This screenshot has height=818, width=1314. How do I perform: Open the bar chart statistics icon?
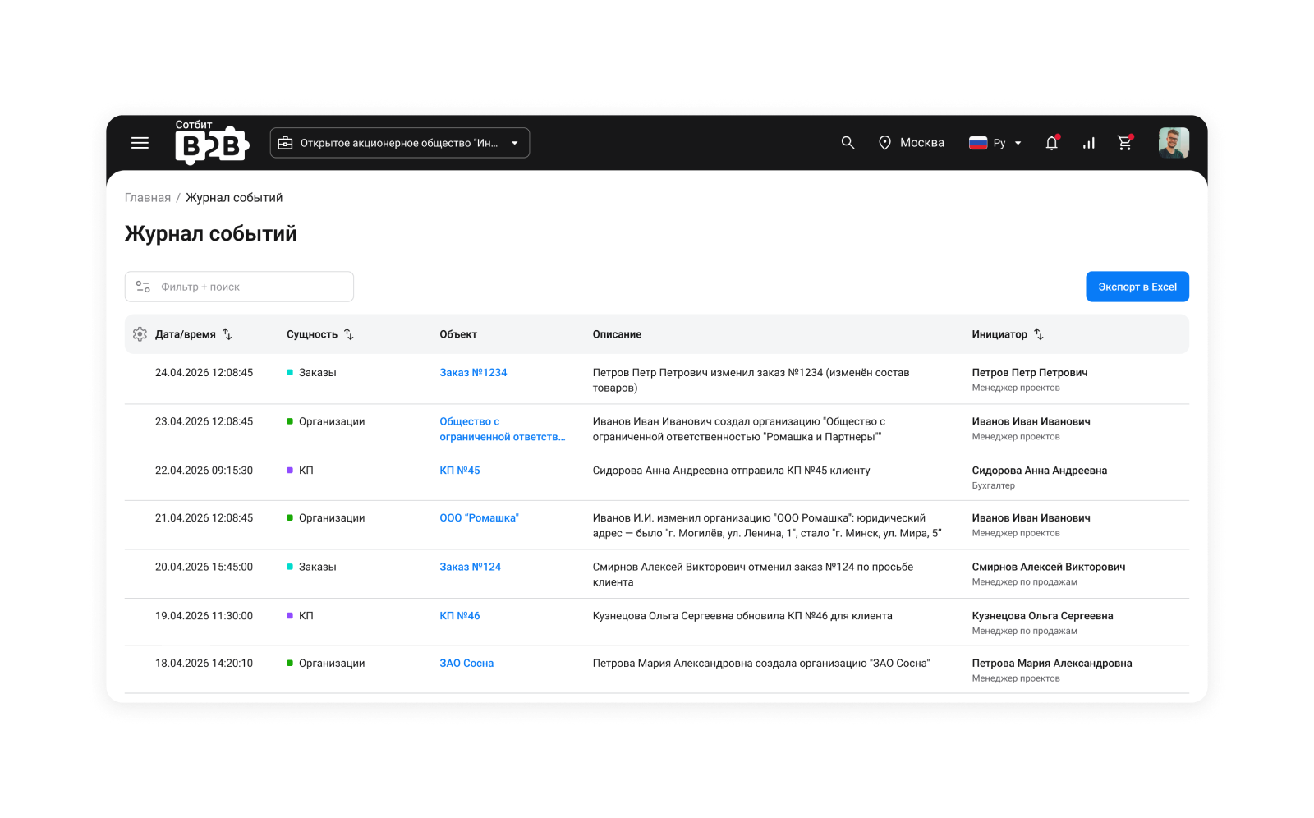[x=1088, y=143]
